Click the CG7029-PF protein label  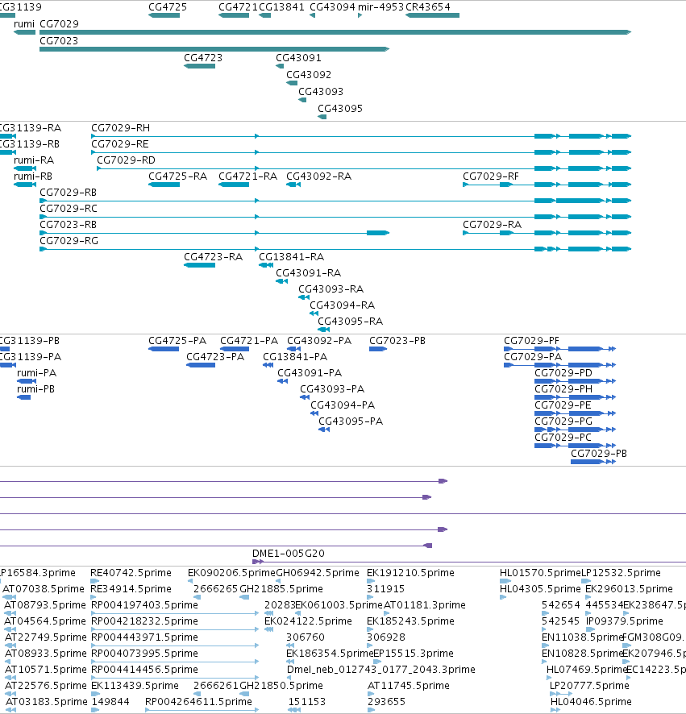point(531,341)
